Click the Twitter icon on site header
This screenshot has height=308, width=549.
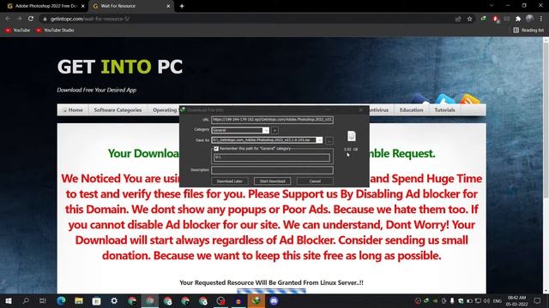point(444,99)
